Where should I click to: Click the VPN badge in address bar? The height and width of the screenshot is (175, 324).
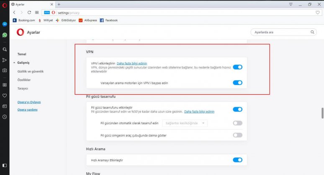coord(46,12)
